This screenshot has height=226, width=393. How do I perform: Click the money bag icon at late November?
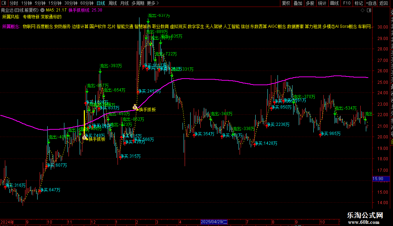pos(85,137)
